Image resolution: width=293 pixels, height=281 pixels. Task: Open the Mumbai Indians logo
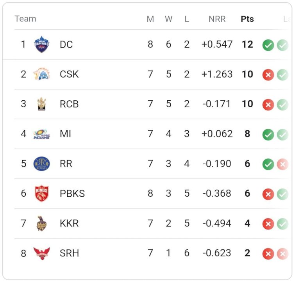[x=41, y=134]
